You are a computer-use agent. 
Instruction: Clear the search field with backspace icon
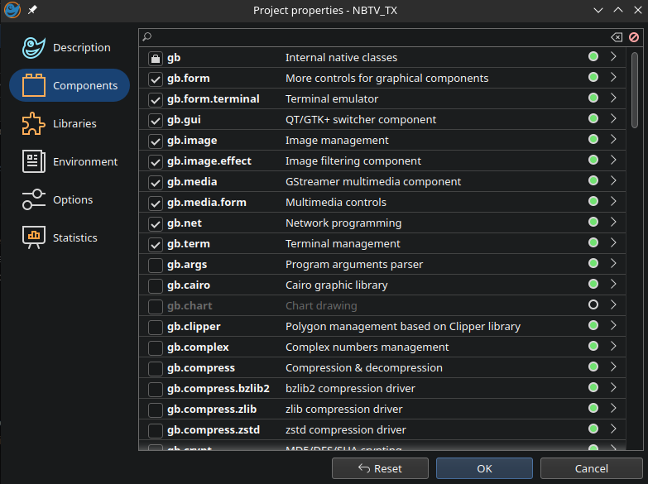click(616, 37)
